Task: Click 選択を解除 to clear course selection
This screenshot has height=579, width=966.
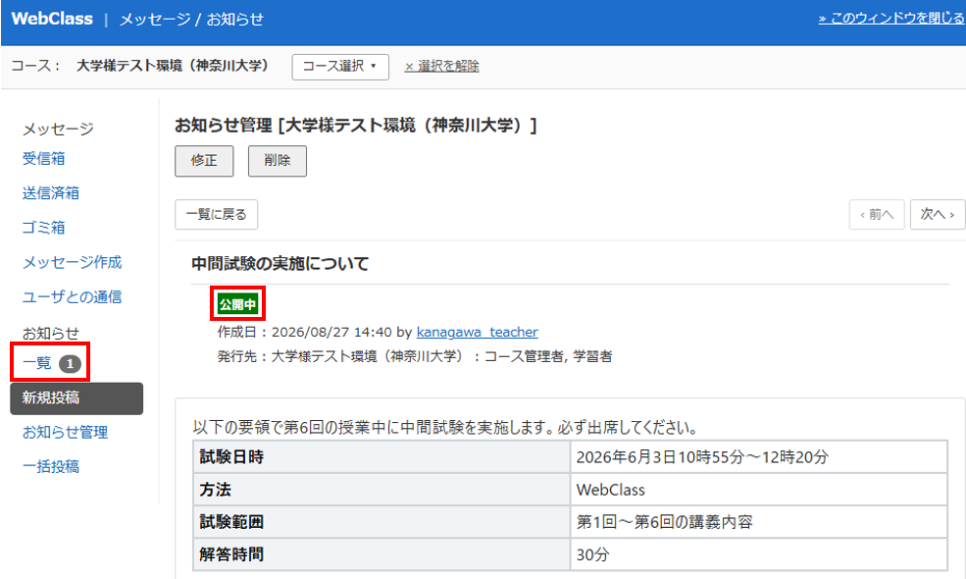Action: pos(441,67)
